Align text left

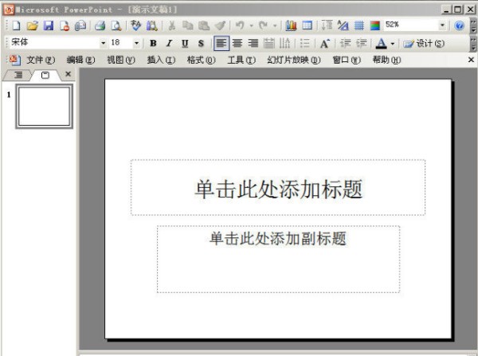click(x=221, y=43)
